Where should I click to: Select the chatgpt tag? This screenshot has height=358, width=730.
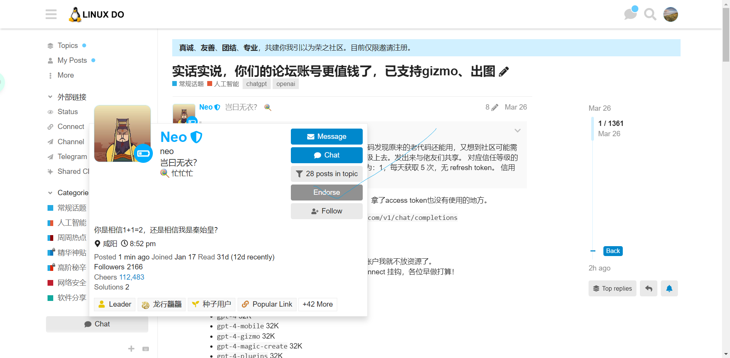[x=257, y=84]
